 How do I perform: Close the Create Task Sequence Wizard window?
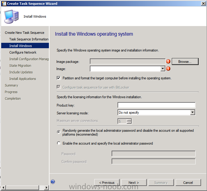pyautogui.click(x=203, y=4)
